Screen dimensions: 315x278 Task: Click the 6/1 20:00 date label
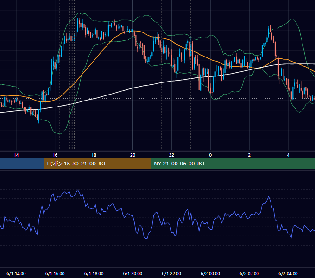point(132,273)
